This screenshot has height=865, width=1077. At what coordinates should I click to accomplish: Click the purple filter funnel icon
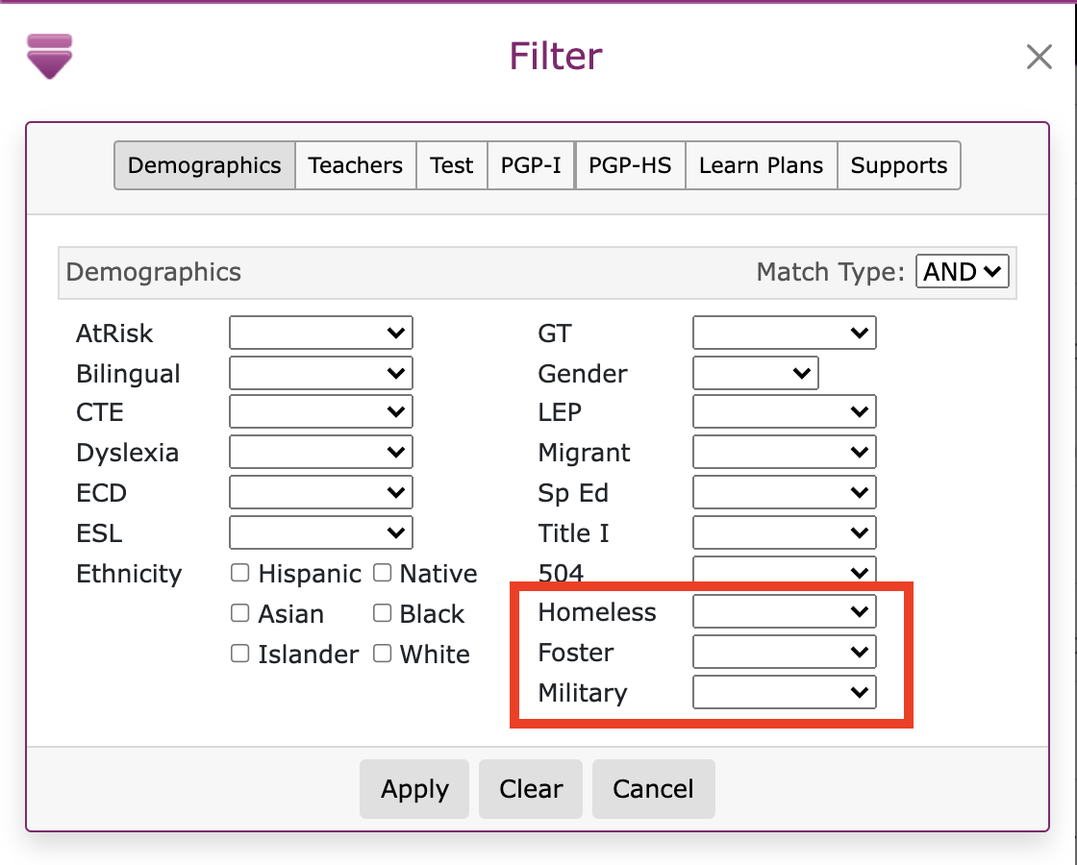pos(50,56)
